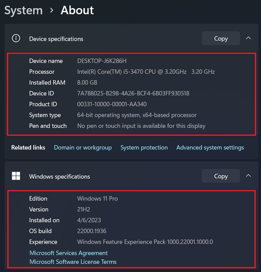This screenshot has height=272, width=261.
Task: Click the Processor label
Action: point(42,72)
